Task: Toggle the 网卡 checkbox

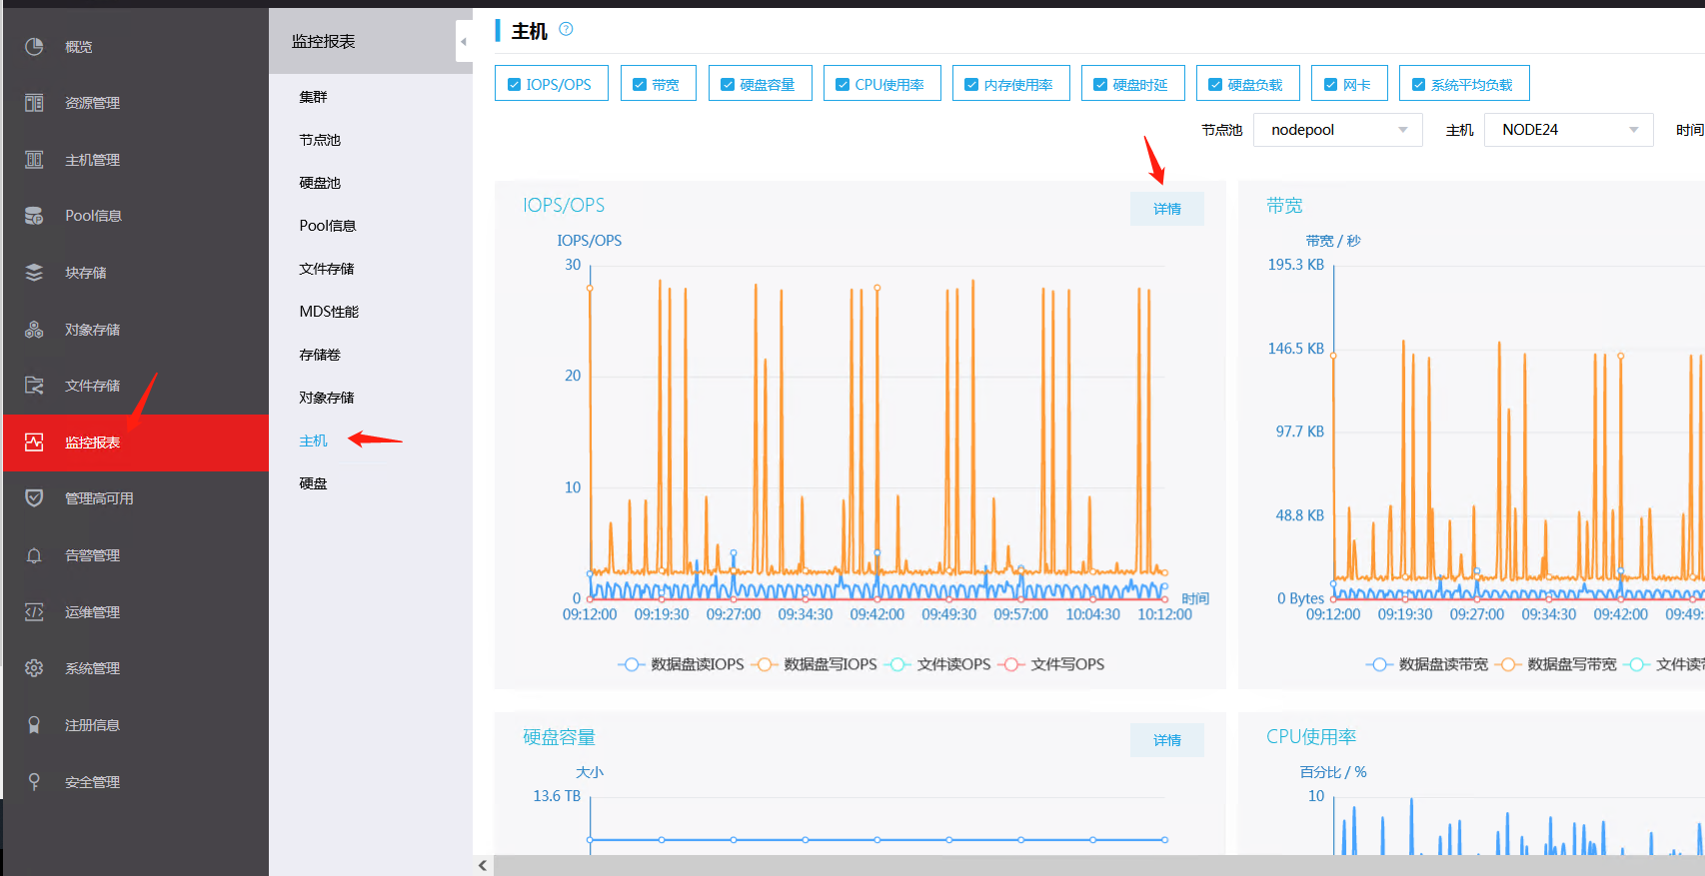Action: click(x=1330, y=85)
